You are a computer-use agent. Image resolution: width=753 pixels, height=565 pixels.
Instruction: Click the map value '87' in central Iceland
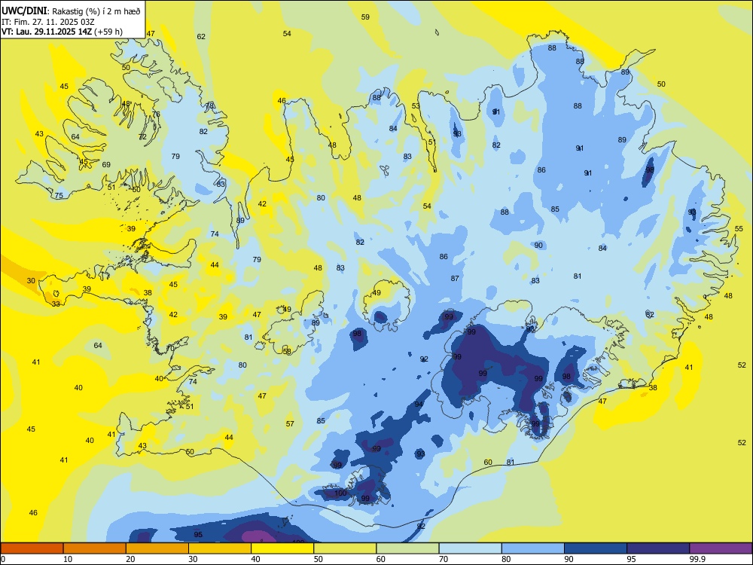tap(455, 278)
